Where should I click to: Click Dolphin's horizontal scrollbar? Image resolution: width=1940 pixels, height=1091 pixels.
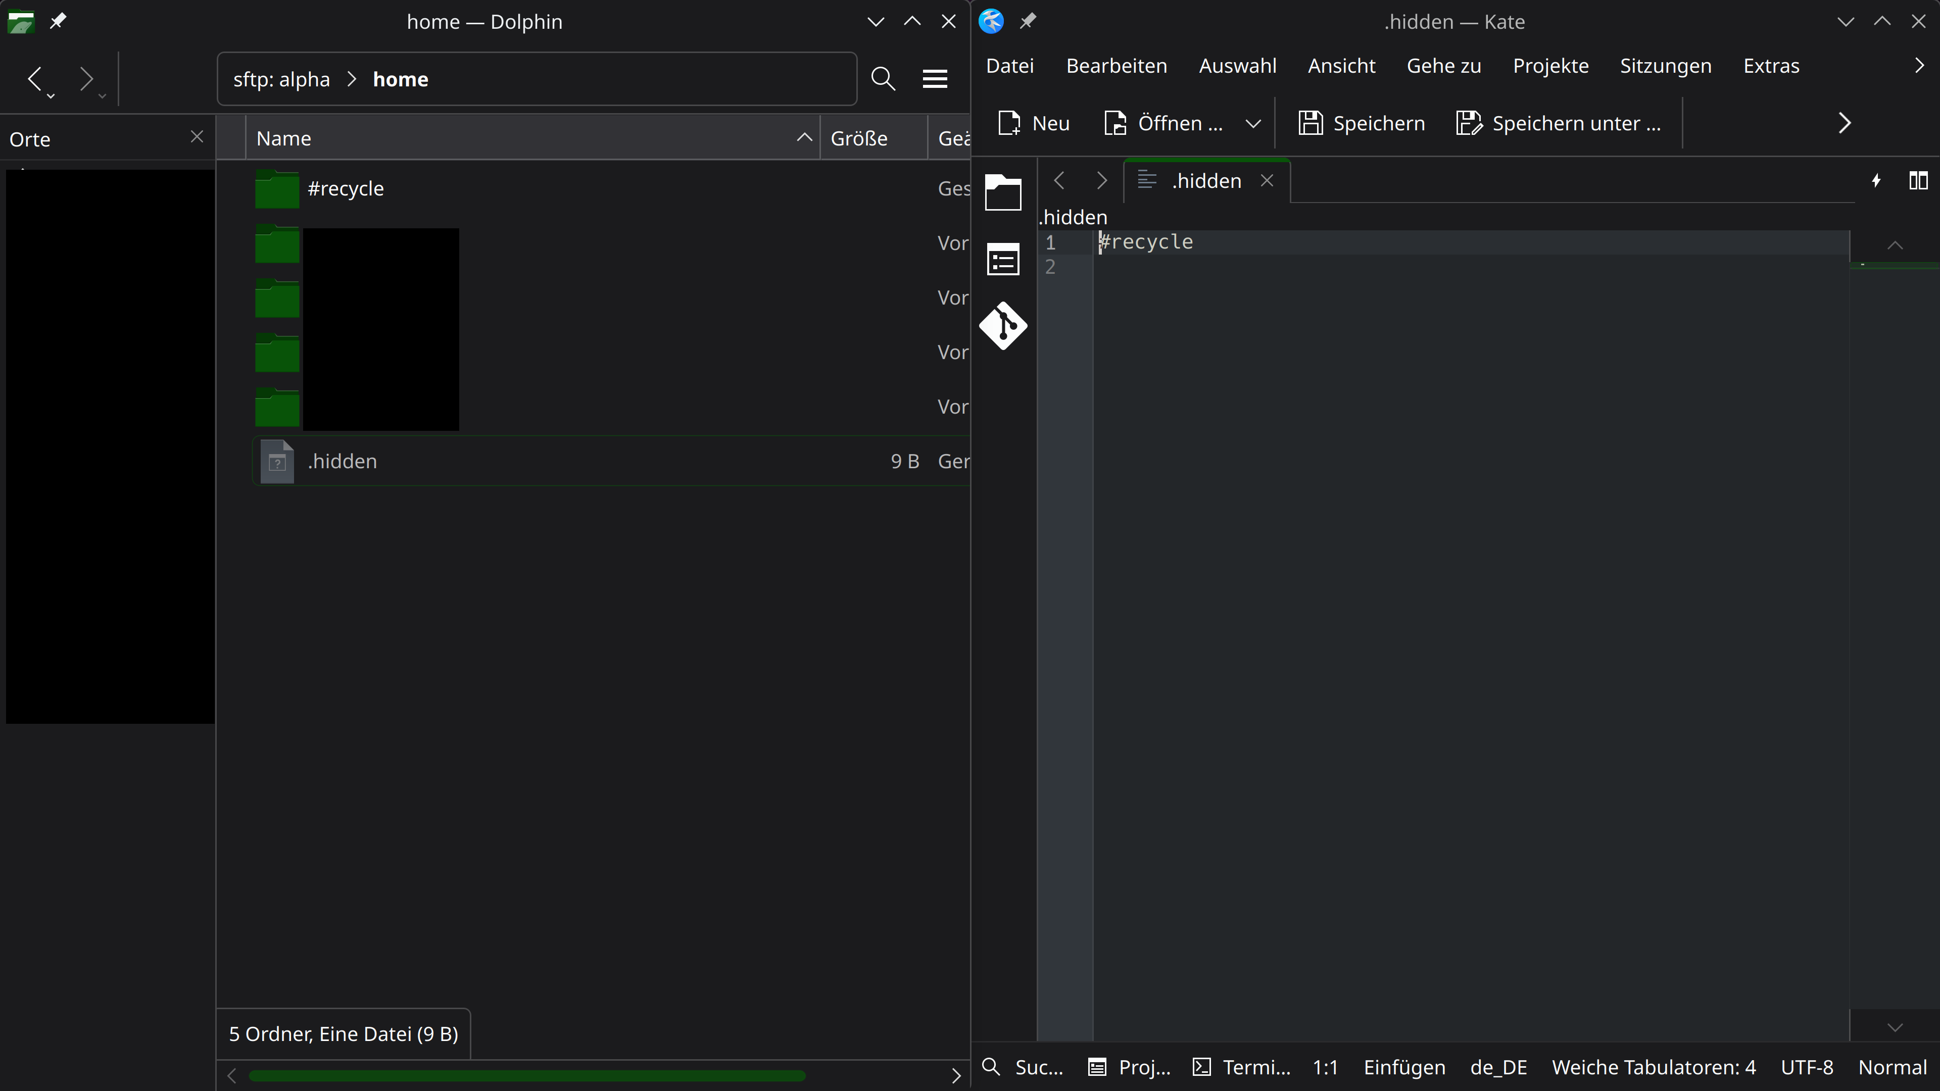point(527,1075)
